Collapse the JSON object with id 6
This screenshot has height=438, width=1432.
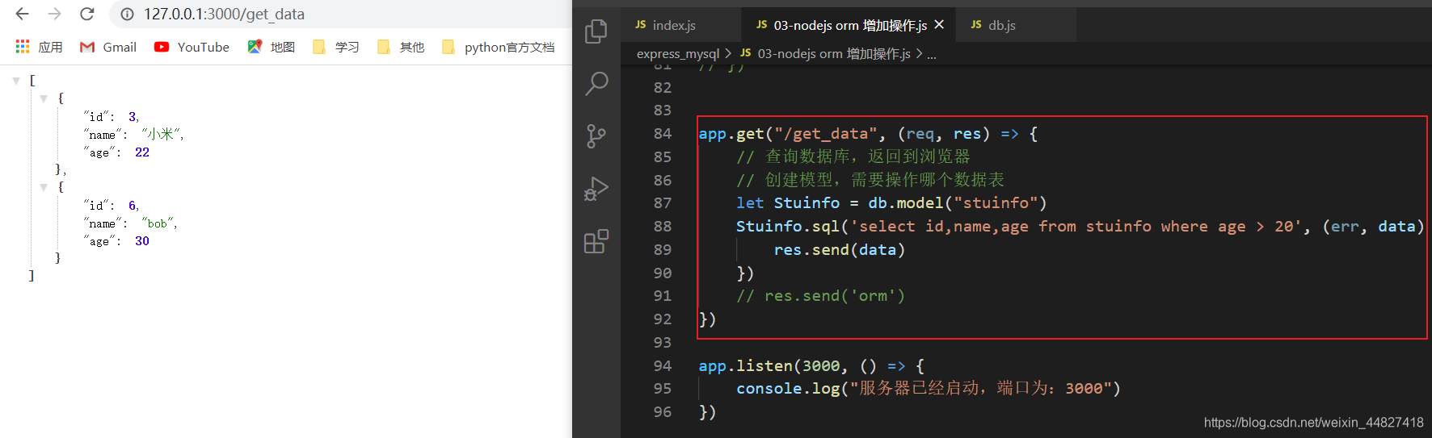pos(44,187)
